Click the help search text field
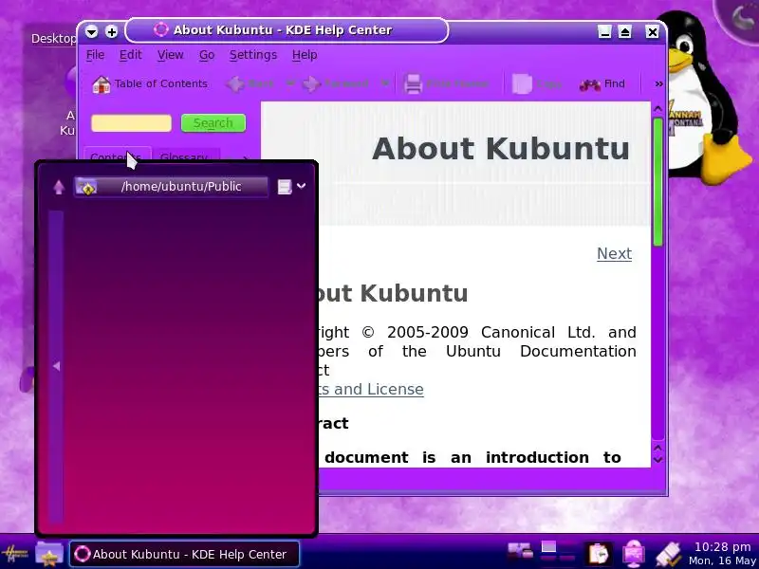The image size is (759, 569). [131, 123]
